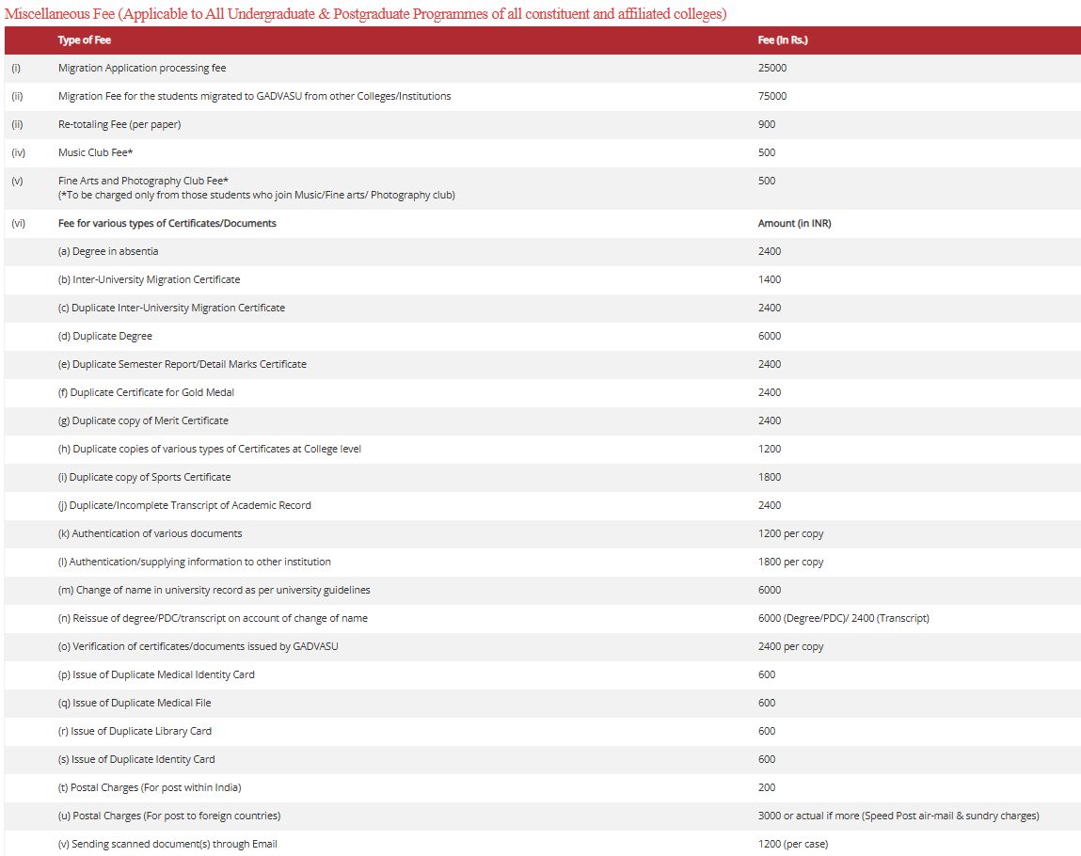Select Fine Arts and Photography Club Fee
The image size is (1081, 856).
point(143,181)
